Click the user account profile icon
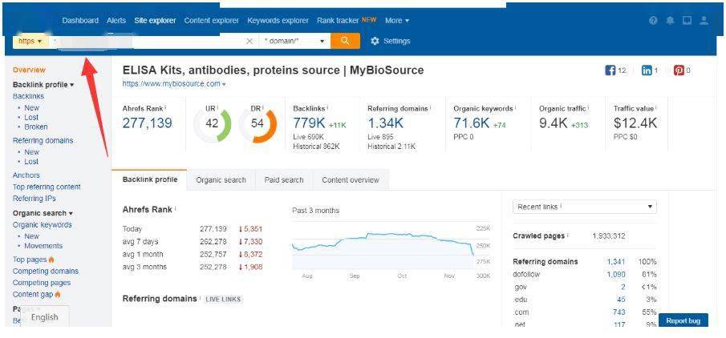 click(x=704, y=20)
